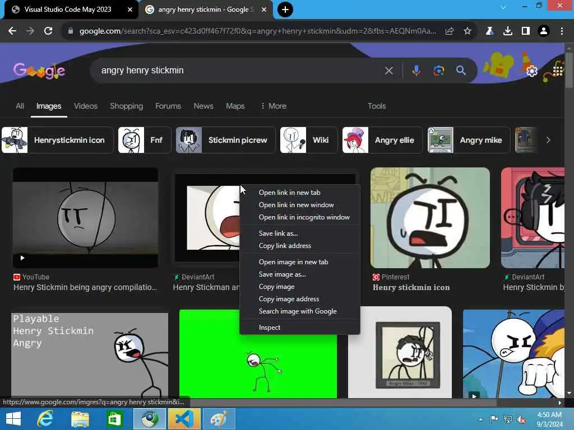The image size is (574, 430).
Task: Choose Open link in new window
Action: (299, 205)
